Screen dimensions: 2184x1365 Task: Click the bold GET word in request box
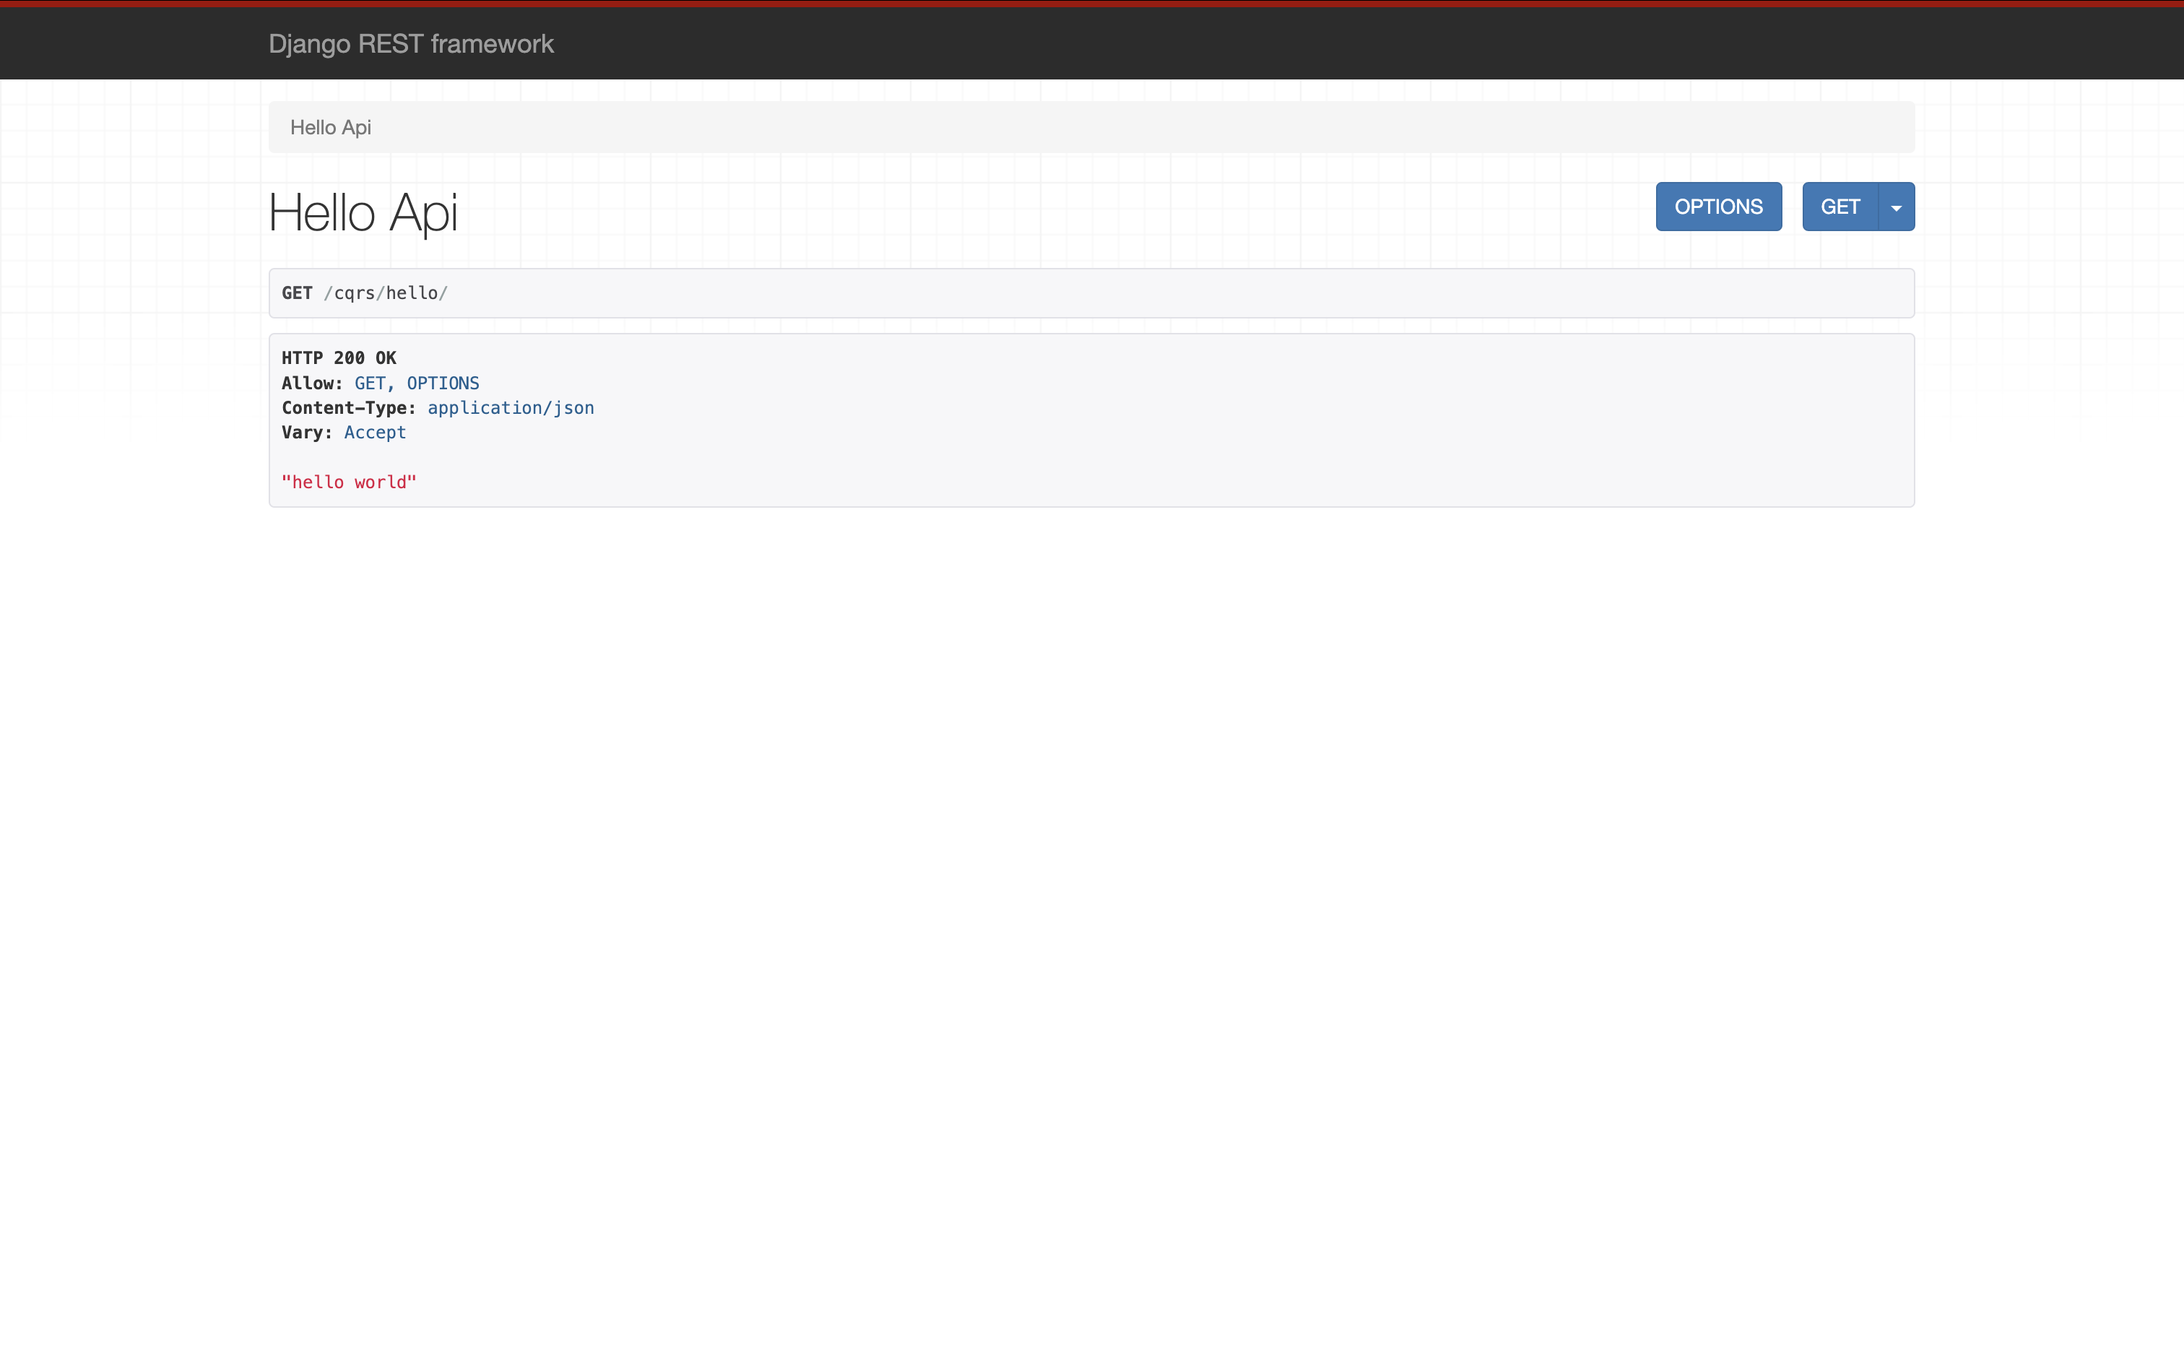(297, 292)
